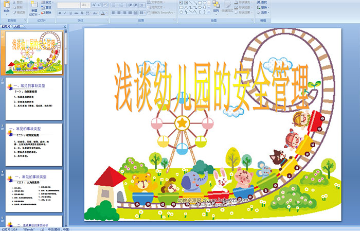Screen dimensions: 360x231
Task: Toggle strikethrough (abc) formatting
Action: (77, 13)
